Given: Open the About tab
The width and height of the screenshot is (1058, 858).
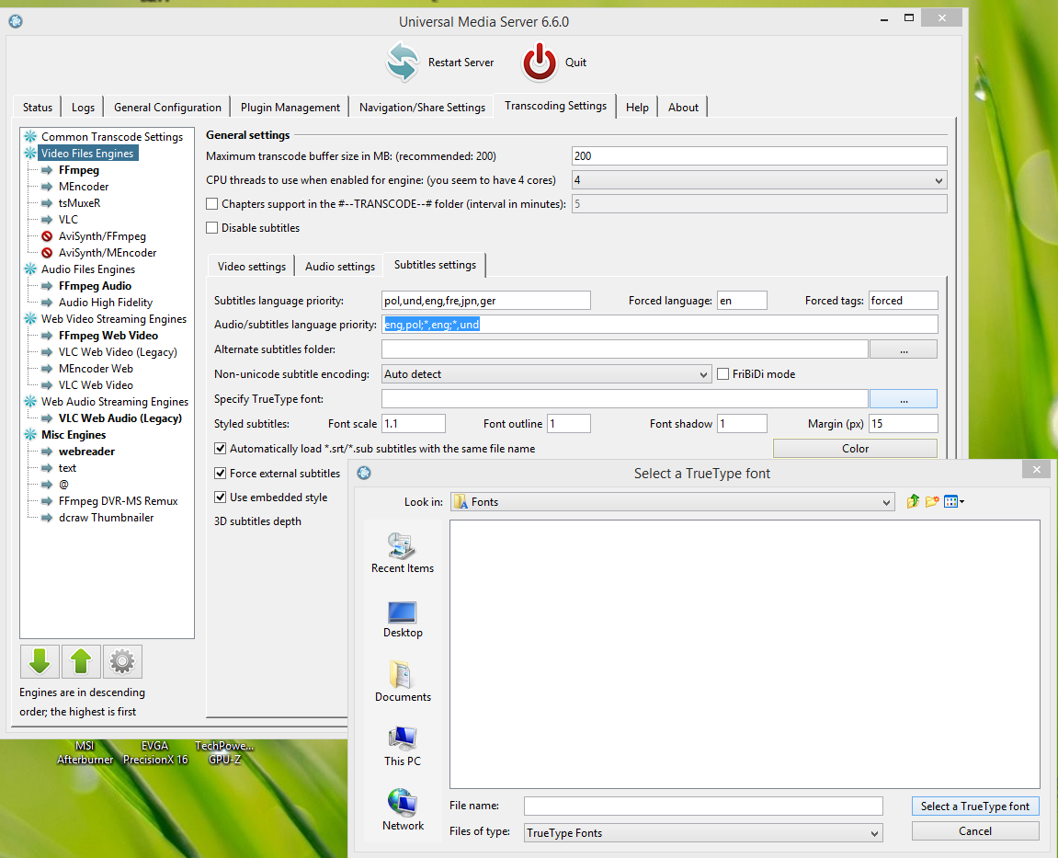Looking at the screenshot, I should pyautogui.click(x=683, y=108).
